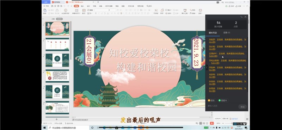This screenshot has width=282, height=130.
Task: Switch to the Slide Show ribbon tab
Action: tap(109, 6)
